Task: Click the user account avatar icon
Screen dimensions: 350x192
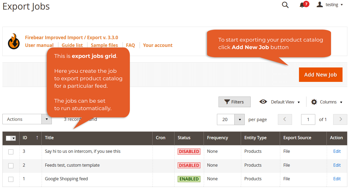Action: click(320, 5)
